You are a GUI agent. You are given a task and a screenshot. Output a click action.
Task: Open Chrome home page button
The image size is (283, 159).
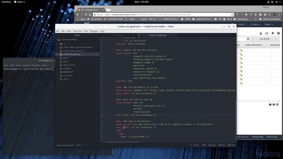(x=90, y=15)
